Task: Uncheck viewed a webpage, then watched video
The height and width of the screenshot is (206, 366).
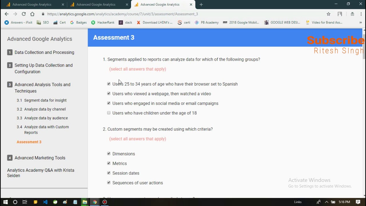Action: (x=109, y=94)
